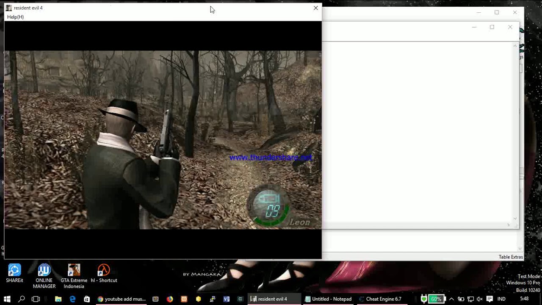Open the Windows Start menu
Screen dimensions: 542x305
tap(7, 299)
